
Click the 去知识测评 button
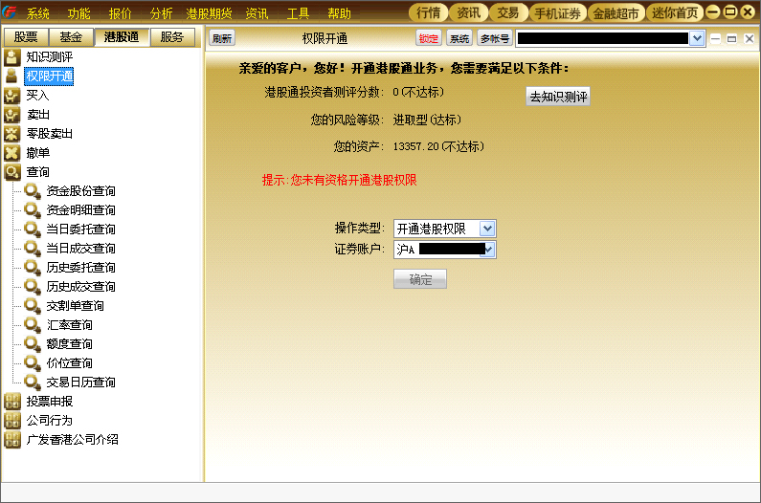558,97
